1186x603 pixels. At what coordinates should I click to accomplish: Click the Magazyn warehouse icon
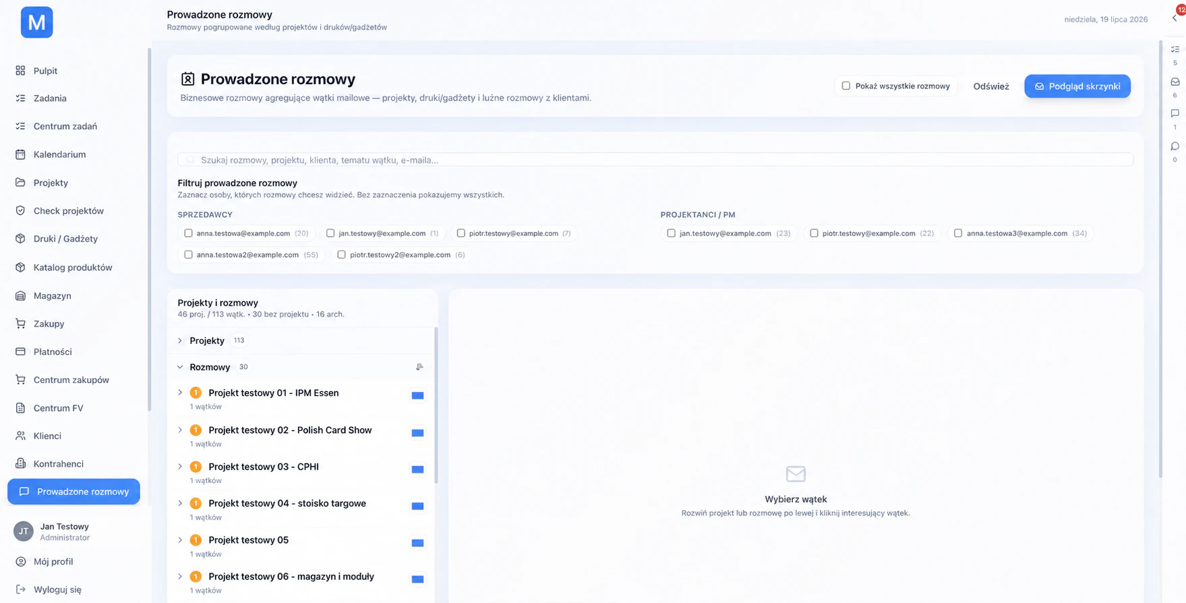tap(20, 295)
